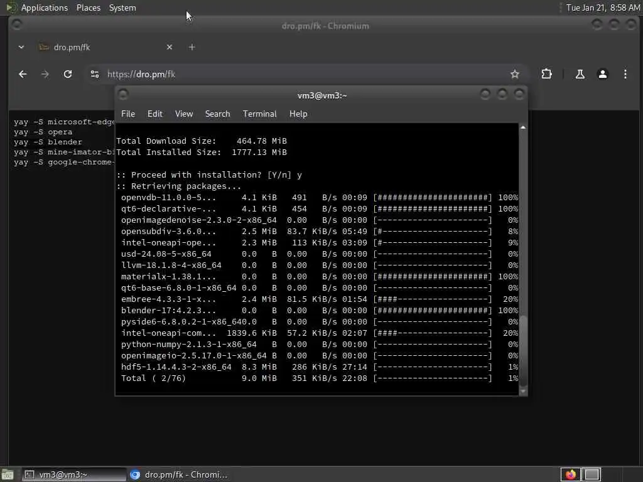
Task: Open the terminal File menu
Action: pyautogui.click(x=128, y=114)
